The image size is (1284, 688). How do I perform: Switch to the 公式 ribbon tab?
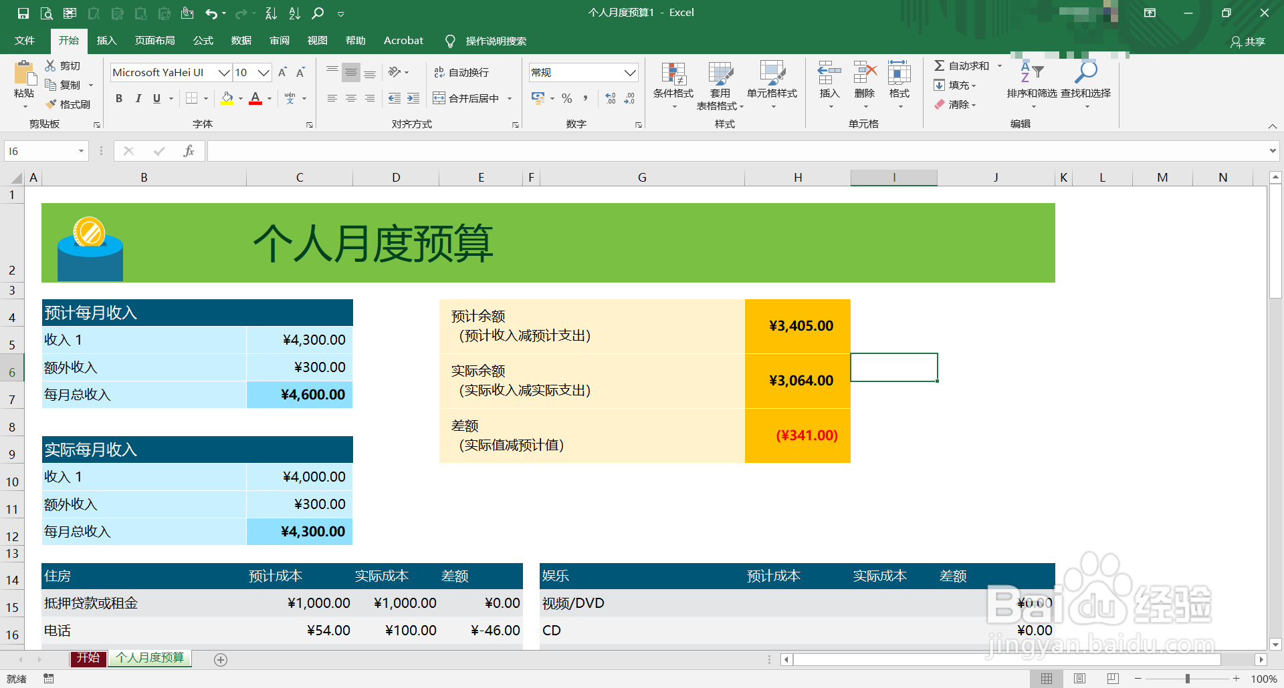click(x=203, y=40)
